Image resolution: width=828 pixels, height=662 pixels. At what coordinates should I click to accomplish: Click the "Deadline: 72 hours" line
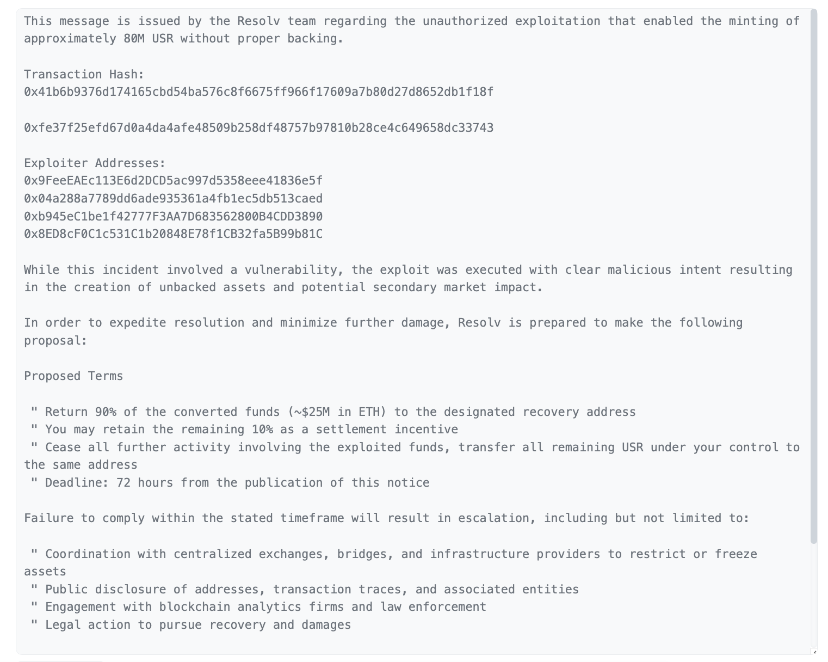tap(237, 483)
